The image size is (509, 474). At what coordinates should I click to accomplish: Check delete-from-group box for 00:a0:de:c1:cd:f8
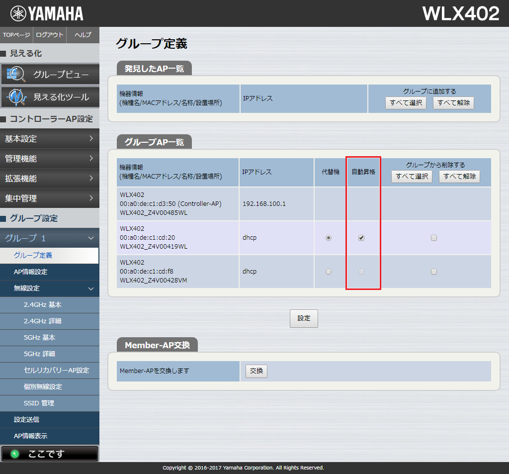434,272
